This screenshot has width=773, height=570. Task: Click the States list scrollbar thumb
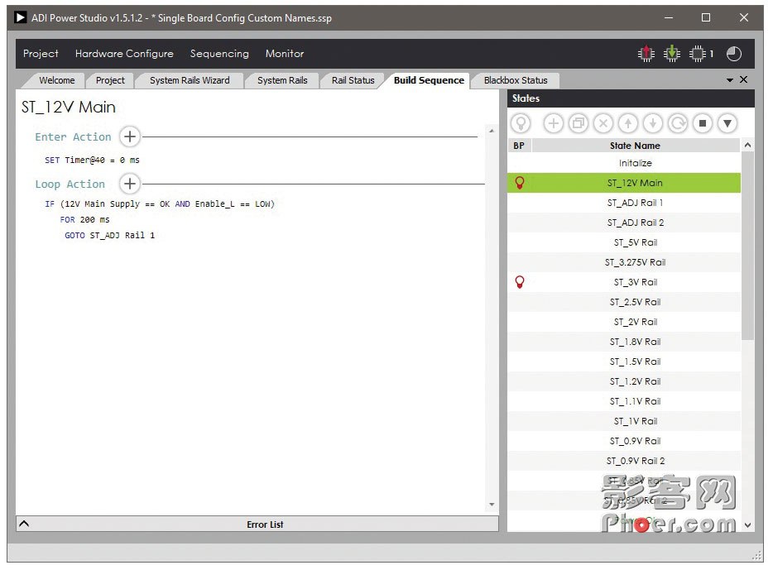[x=747, y=246]
